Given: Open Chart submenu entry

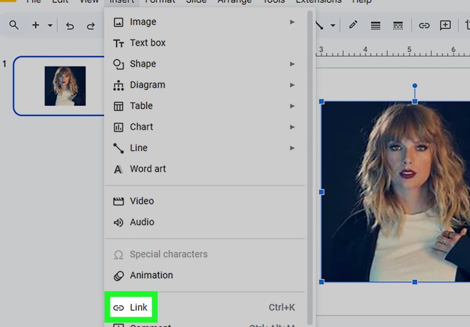Looking at the screenshot, I should pos(205,127).
